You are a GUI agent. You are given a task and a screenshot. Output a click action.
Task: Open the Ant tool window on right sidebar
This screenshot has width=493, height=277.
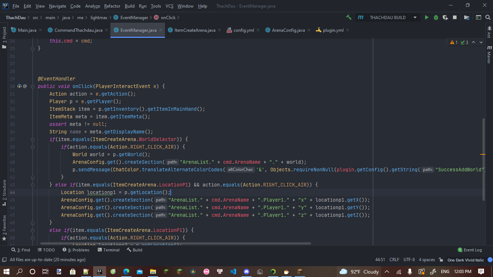(489, 32)
